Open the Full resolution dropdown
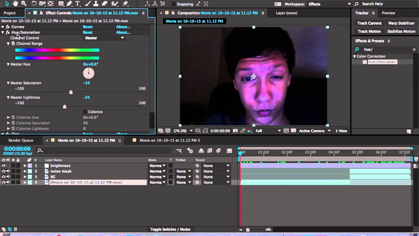The height and width of the screenshot is (236, 419). click(x=268, y=131)
